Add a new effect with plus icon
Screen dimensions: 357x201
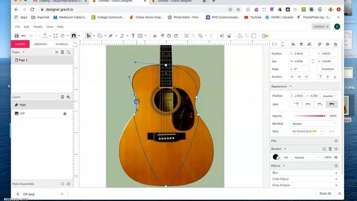336,166
